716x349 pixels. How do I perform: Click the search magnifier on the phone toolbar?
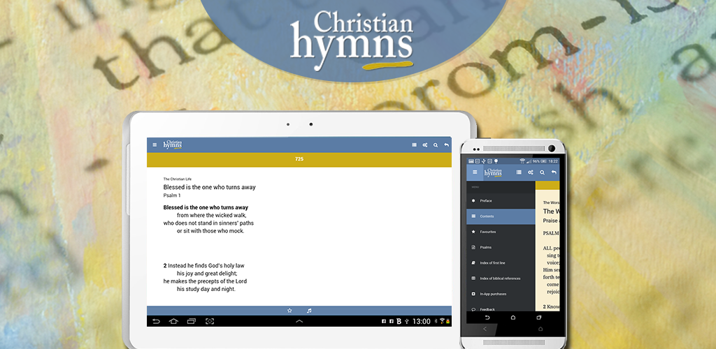pyautogui.click(x=542, y=172)
